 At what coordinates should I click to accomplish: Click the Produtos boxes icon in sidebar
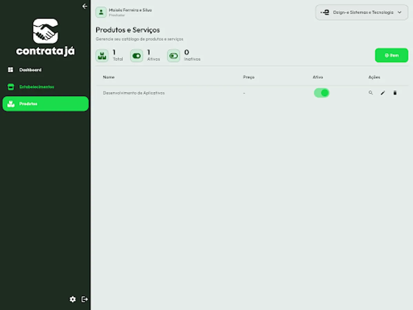pyautogui.click(x=11, y=104)
